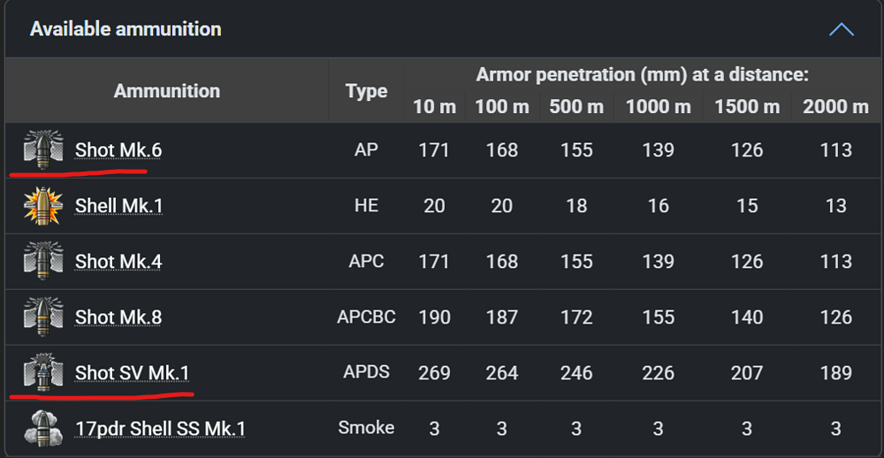This screenshot has height=458, width=884.
Task: Click the 269 penetration value
Action: click(x=434, y=372)
